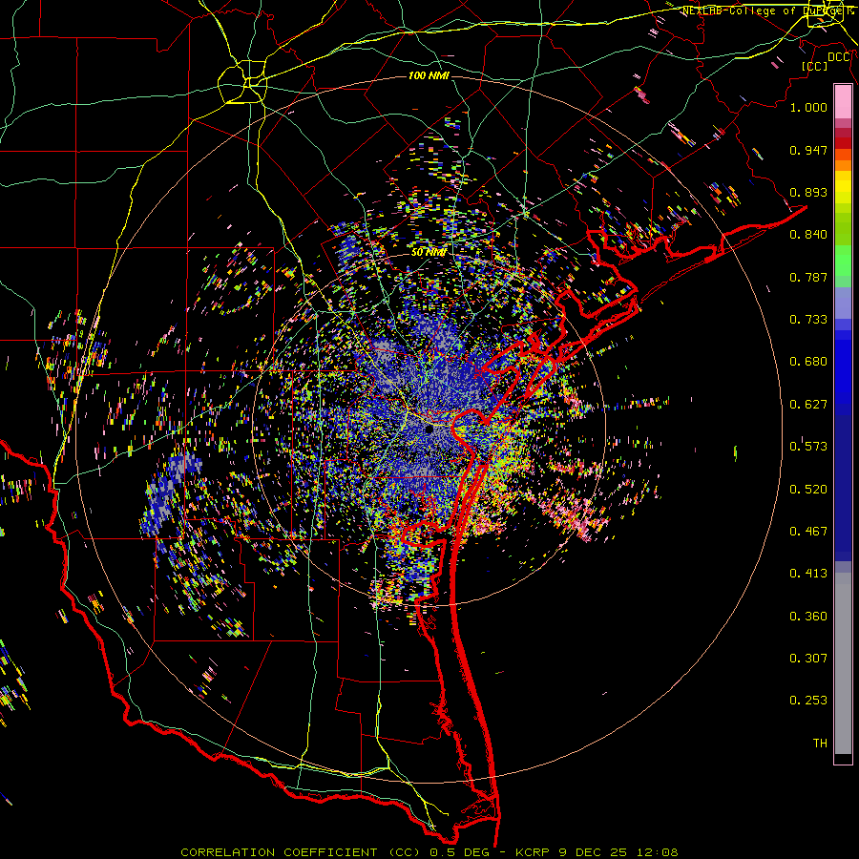Image resolution: width=859 pixels, height=859 pixels.
Task: Click the 50 NMI range ring label
Action: (x=429, y=253)
